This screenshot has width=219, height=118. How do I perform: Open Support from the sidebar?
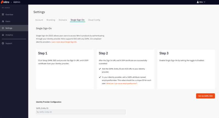pyautogui.click(x=14, y=44)
